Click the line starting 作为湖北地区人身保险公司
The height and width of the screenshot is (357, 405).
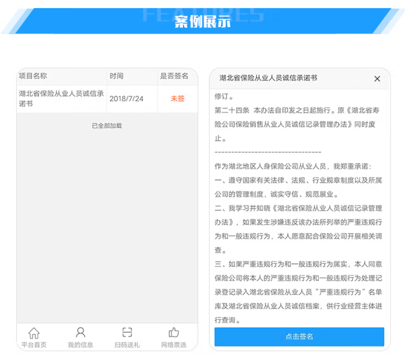coord(293,166)
